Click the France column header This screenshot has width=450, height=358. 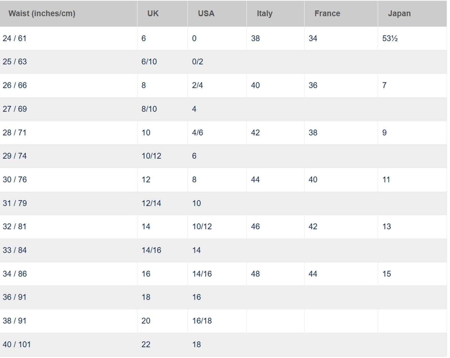[327, 13]
